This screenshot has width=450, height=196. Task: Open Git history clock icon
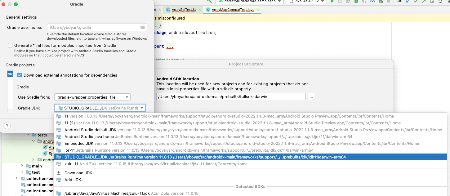coord(432,2)
